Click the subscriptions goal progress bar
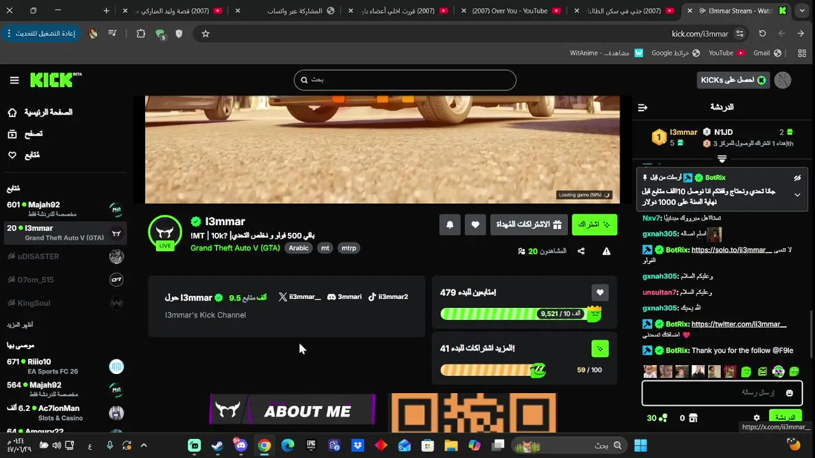815x458 pixels. pos(493,370)
